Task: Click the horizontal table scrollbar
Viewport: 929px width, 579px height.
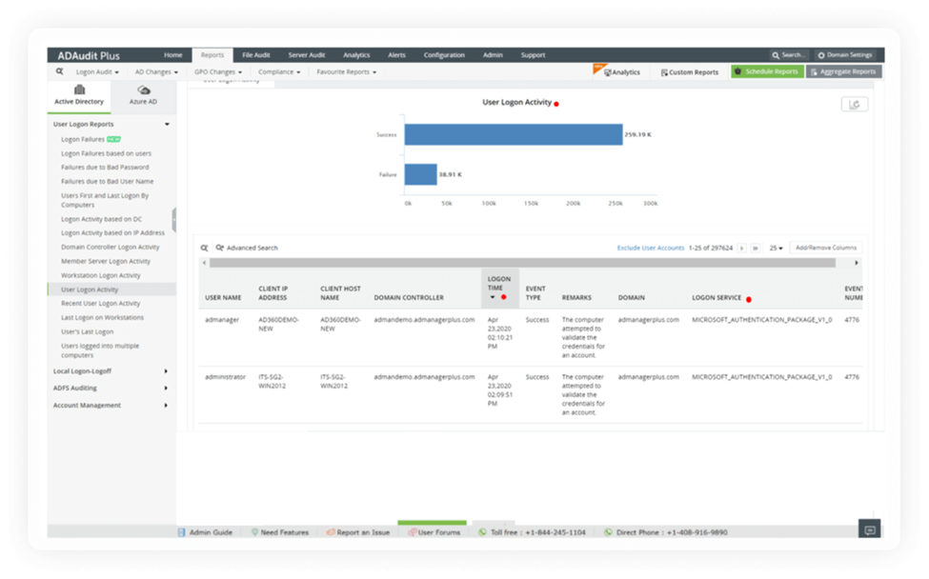Action: (x=522, y=263)
